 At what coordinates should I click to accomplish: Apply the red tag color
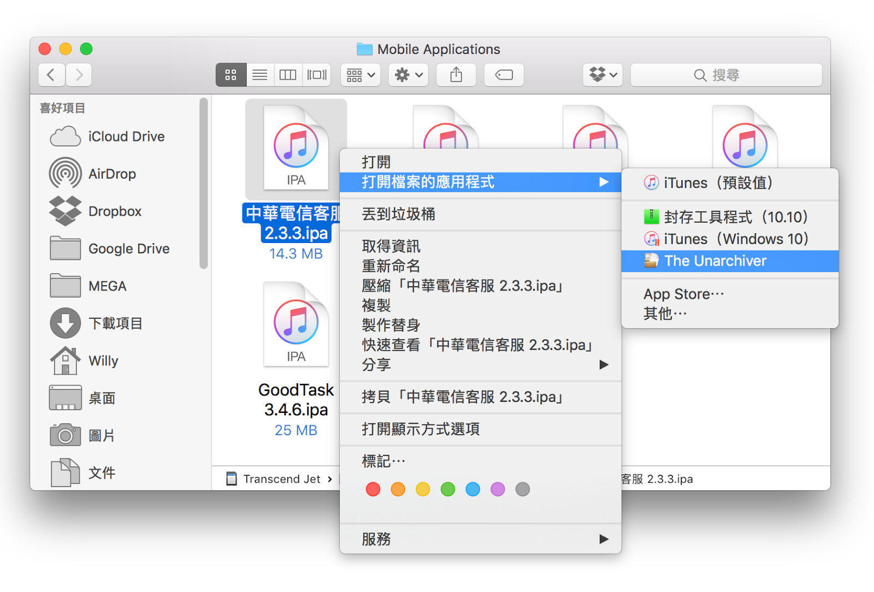(373, 489)
